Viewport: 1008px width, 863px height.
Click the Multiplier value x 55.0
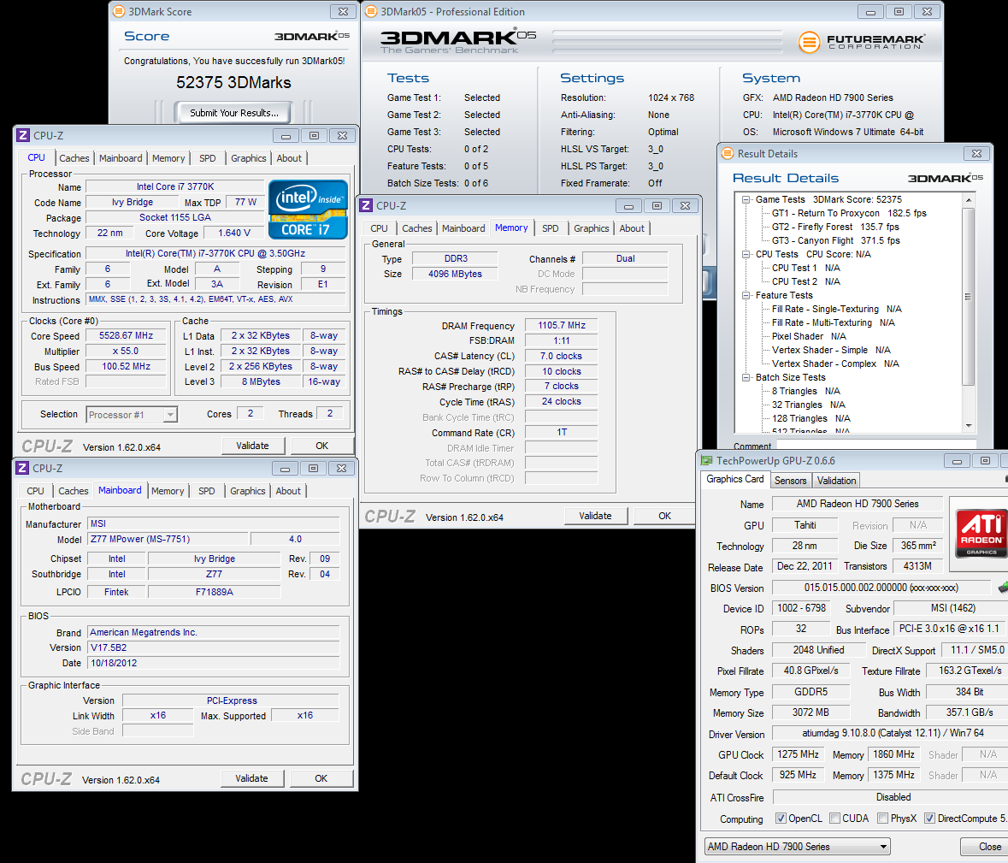126,352
